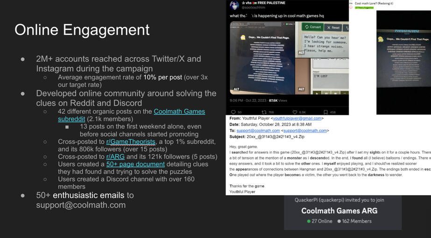This screenshot has height=238, width=431.
Task: Click the tweet author's profile avatar
Action: (x=234, y=6)
